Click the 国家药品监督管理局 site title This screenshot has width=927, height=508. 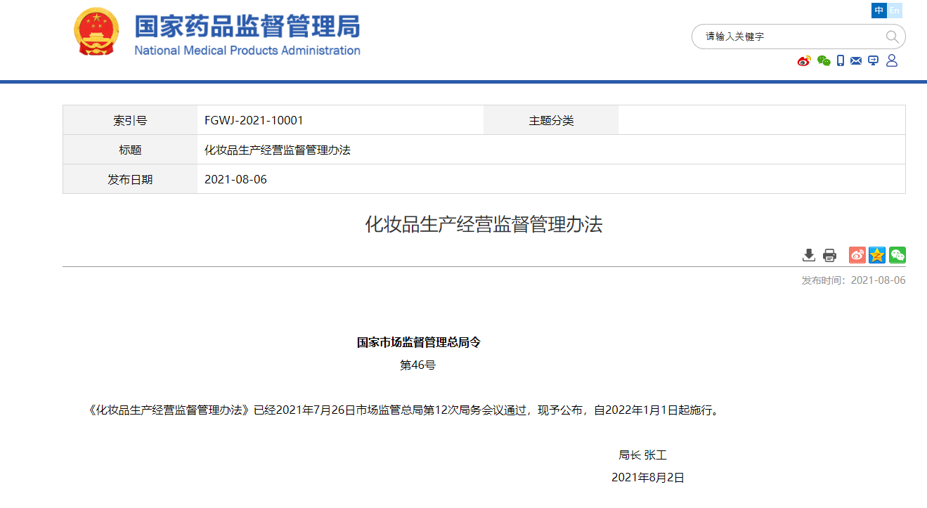pos(247,26)
